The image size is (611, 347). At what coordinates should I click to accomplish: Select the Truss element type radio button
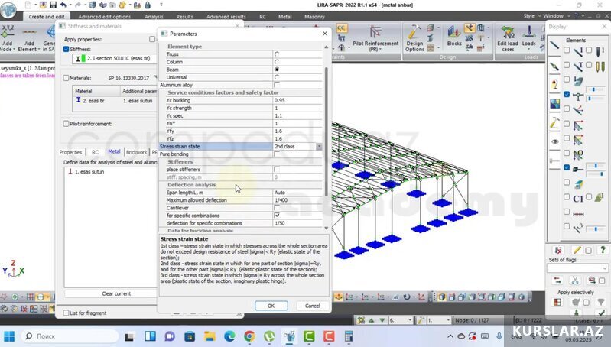click(276, 54)
